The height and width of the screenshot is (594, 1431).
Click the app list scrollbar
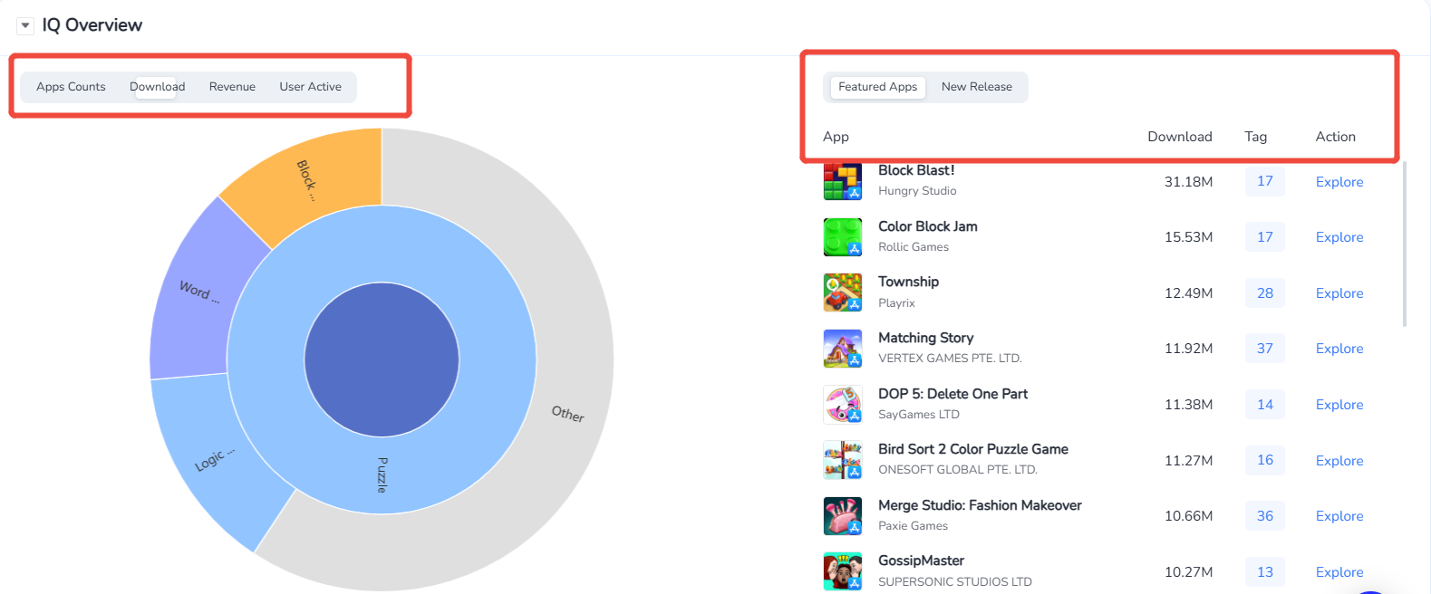click(x=1405, y=244)
